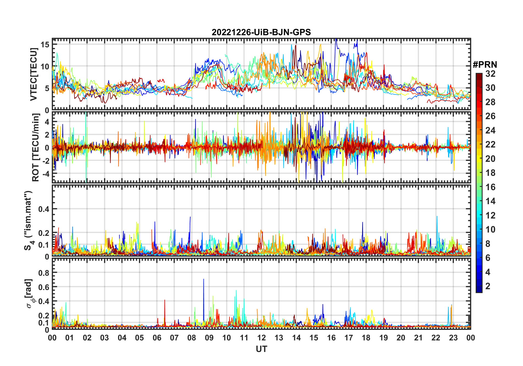Select the UT x-axis label
Screen dimensions: 523x366
(261, 349)
